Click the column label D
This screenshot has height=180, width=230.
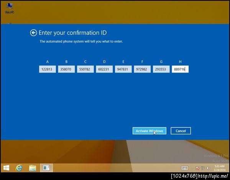click(x=104, y=62)
